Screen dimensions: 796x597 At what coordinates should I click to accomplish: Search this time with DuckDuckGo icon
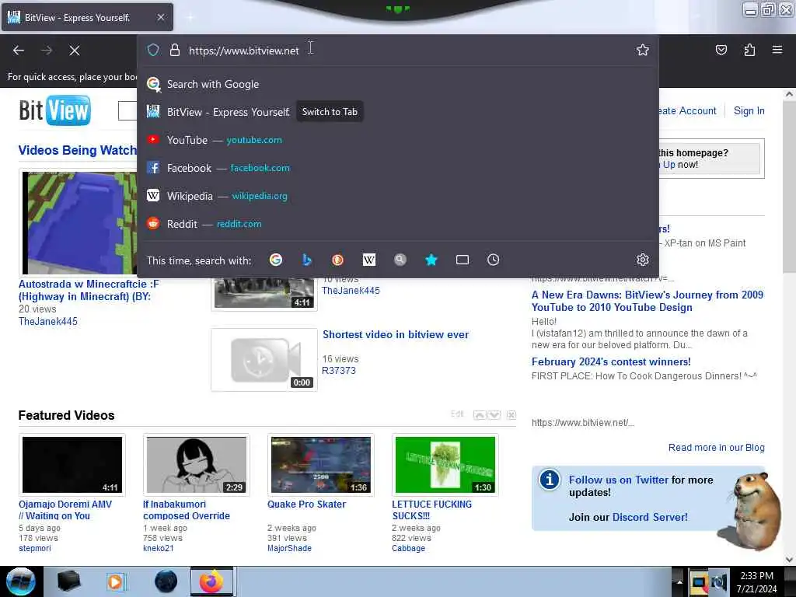337,260
